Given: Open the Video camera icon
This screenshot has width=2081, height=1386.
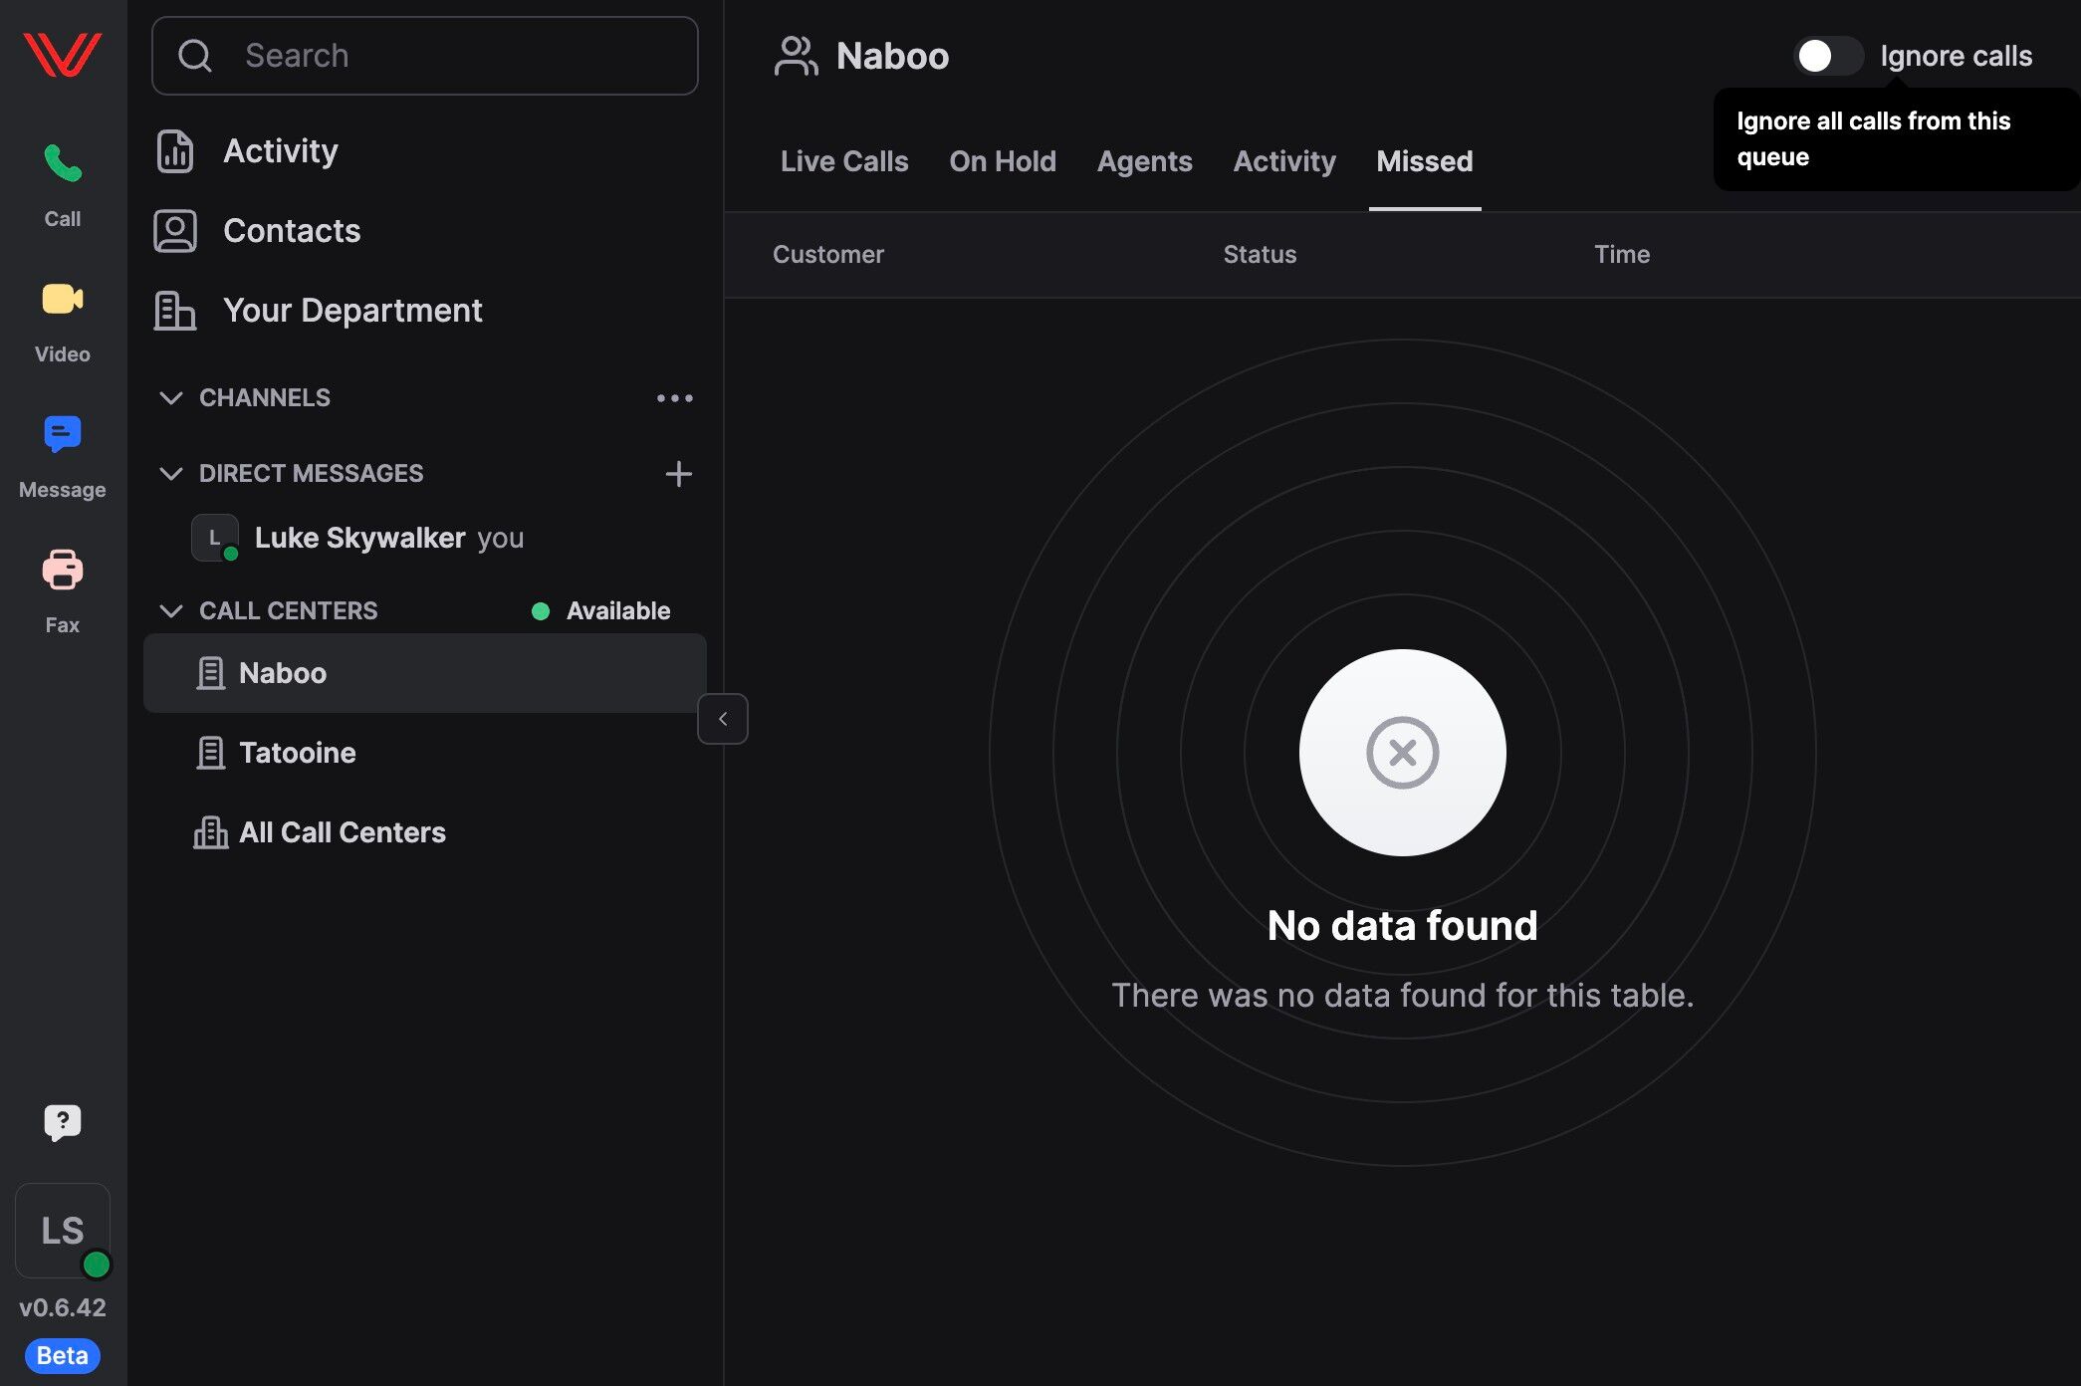Looking at the screenshot, I should (x=62, y=299).
